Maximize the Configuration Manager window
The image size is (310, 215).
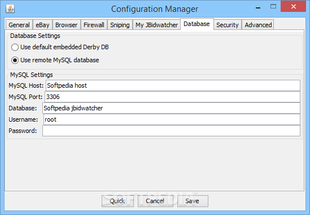coord(273,7)
